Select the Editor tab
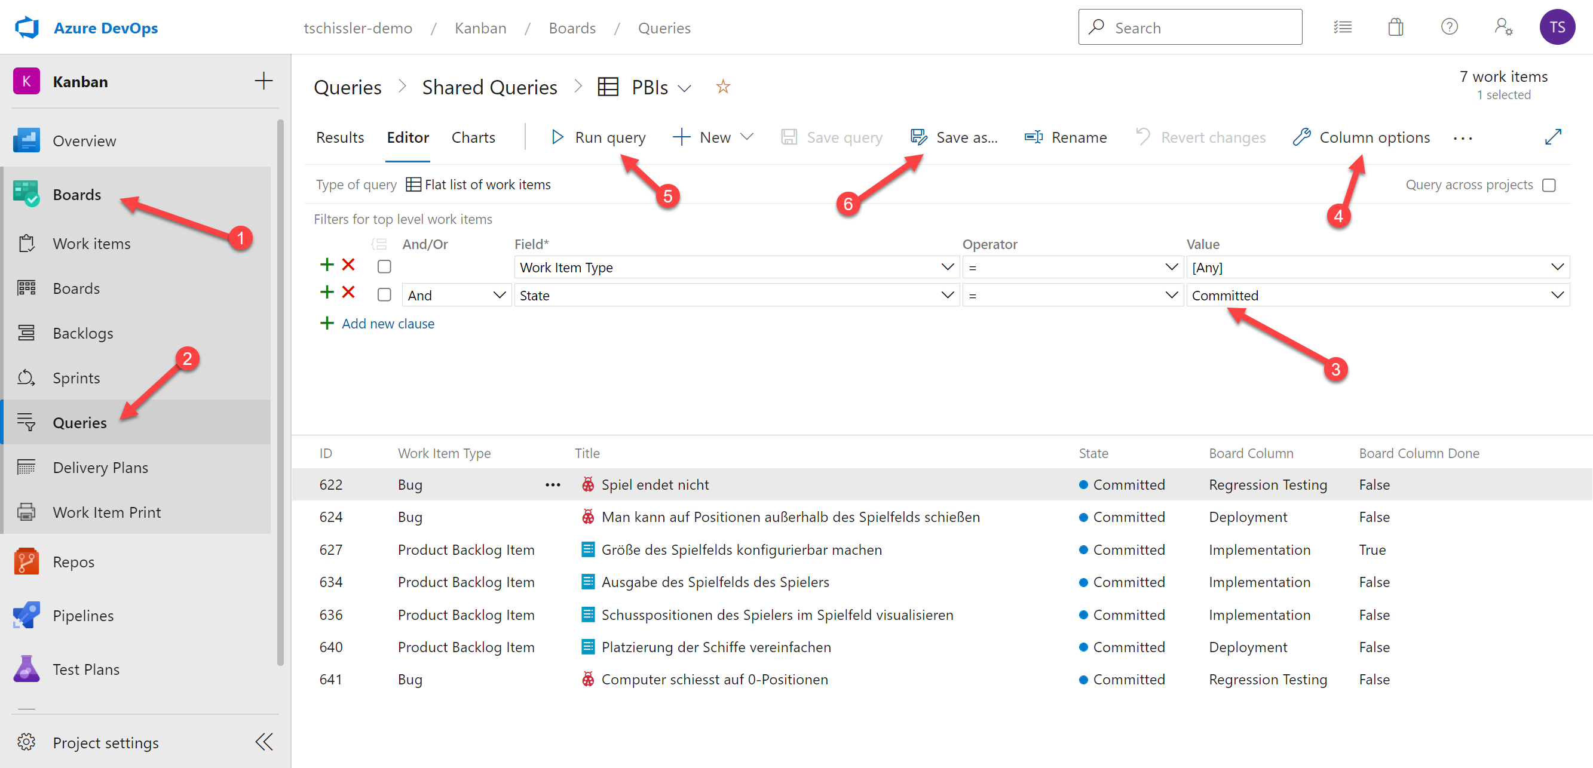 408,137
